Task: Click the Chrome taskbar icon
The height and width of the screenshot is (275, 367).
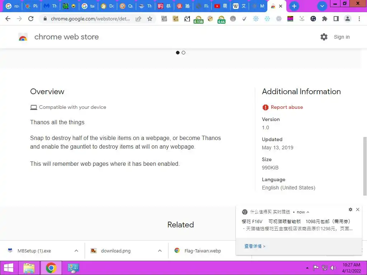Action: point(51,268)
